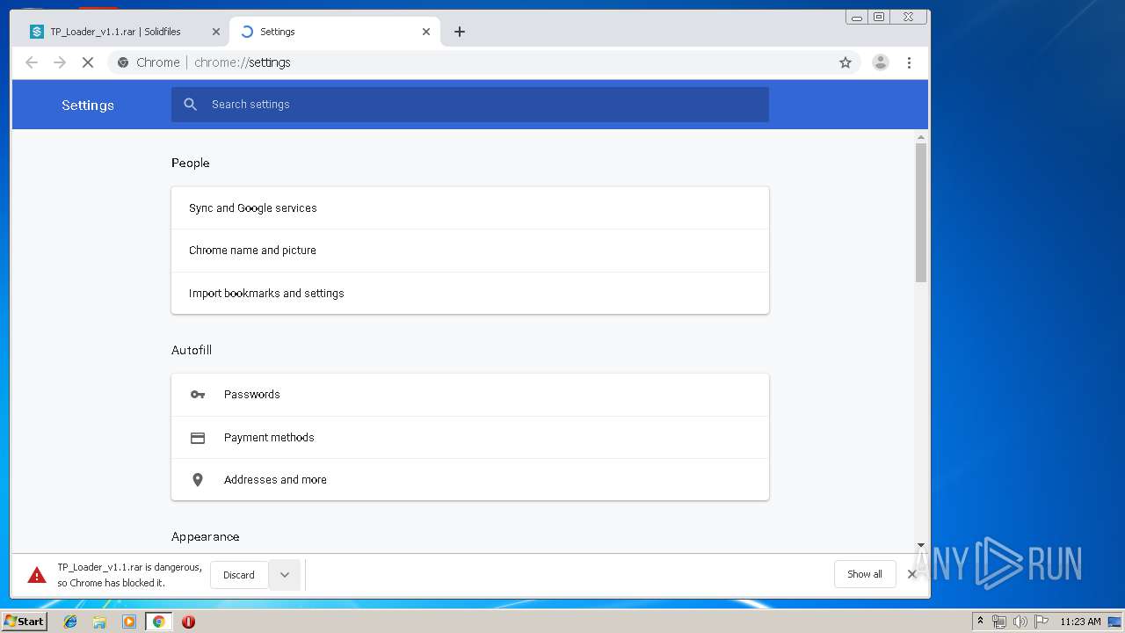This screenshot has height=633, width=1125.
Task: Open a new tab with the plus button
Action: tap(460, 32)
